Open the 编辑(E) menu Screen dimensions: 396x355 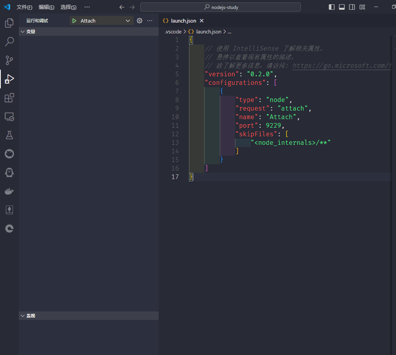[x=46, y=7]
